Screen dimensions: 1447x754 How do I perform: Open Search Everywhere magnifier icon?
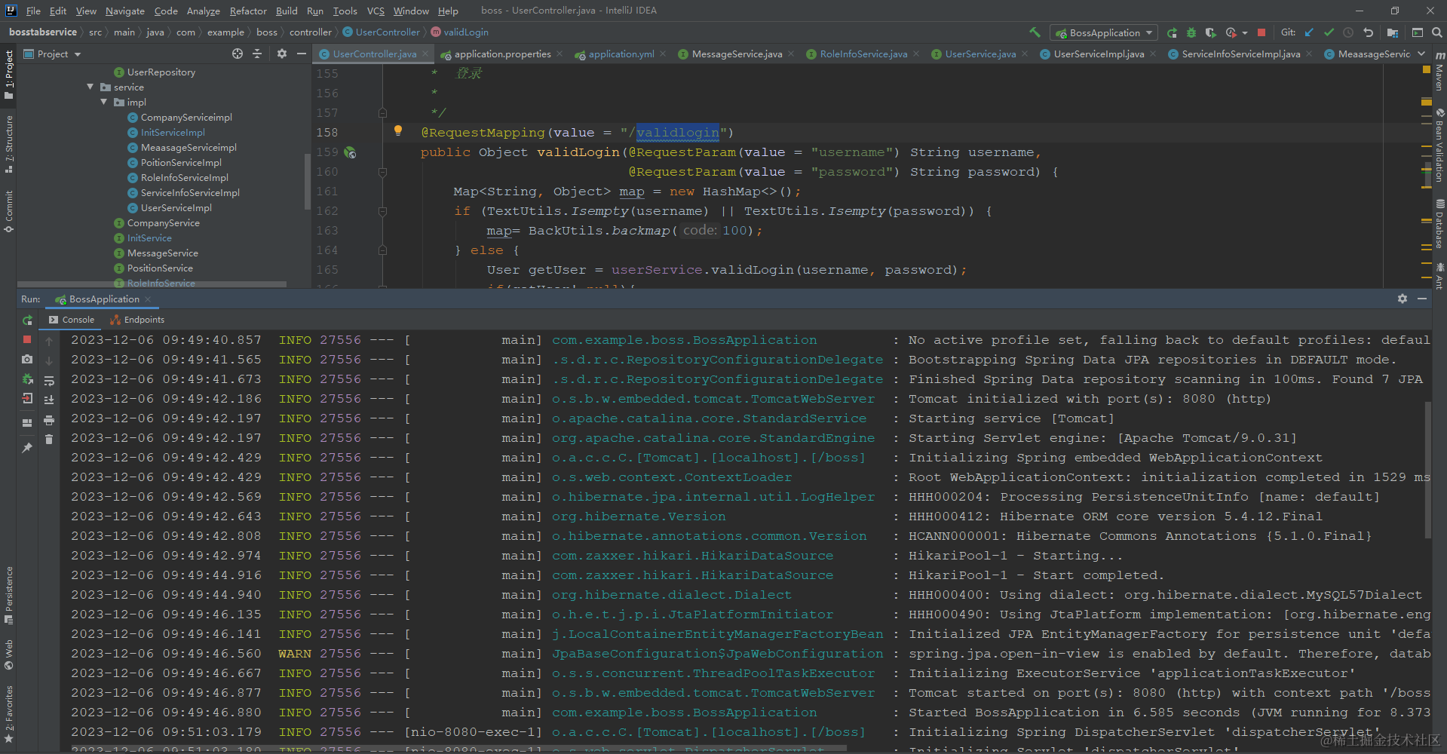1437,32
